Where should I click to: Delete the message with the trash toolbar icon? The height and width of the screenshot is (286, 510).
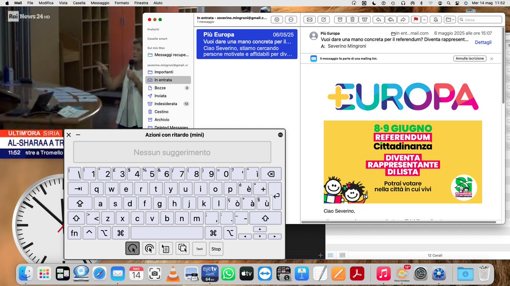tap(352, 19)
